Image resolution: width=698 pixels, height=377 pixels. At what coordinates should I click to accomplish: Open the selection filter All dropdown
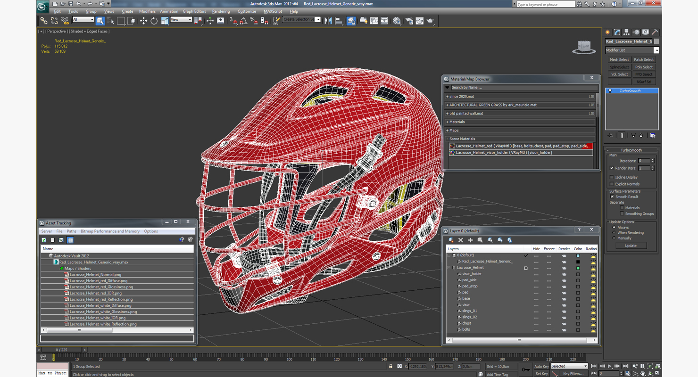(x=83, y=20)
